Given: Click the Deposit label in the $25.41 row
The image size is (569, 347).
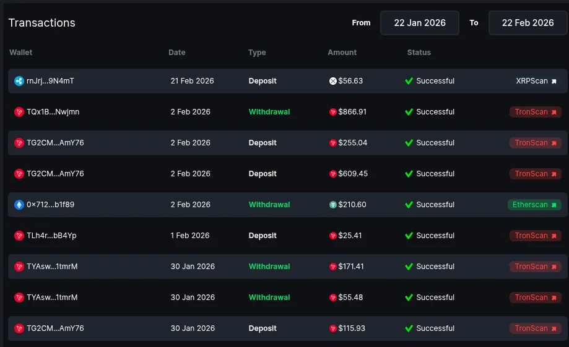Looking at the screenshot, I should pos(263,236).
